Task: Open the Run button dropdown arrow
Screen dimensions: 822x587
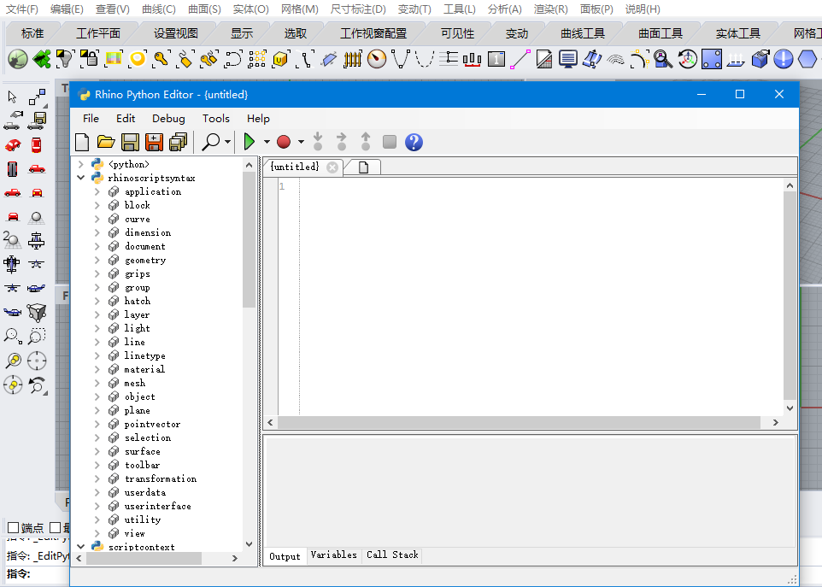Action: pyautogui.click(x=267, y=142)
